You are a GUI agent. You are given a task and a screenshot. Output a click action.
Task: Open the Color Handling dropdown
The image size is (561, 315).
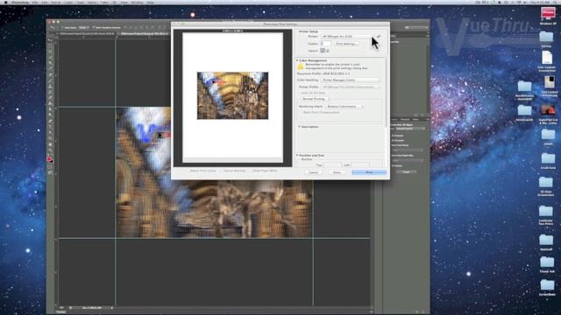(x=350, y=80)
